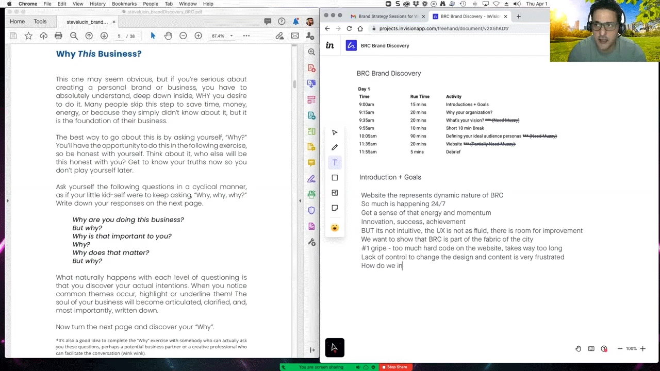Screen dimensions: 660x371
Task: Zoom in with the plus circle icon
Action: tap(198, 36)
